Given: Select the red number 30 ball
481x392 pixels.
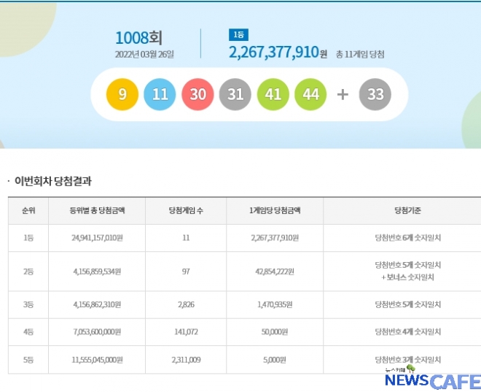Looking at the screenshot, I should [x=198, y=95].
